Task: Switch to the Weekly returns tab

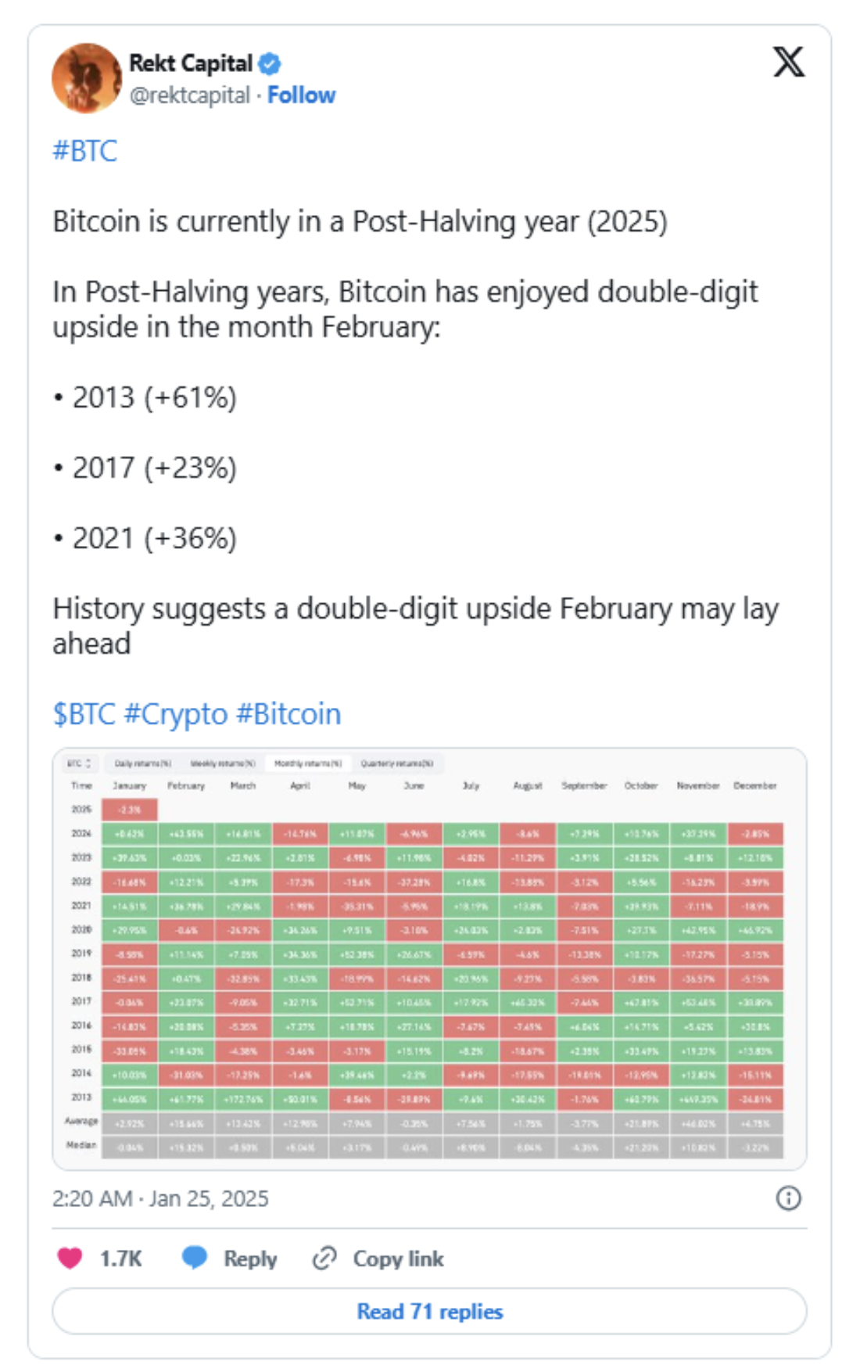Action: 223,763
